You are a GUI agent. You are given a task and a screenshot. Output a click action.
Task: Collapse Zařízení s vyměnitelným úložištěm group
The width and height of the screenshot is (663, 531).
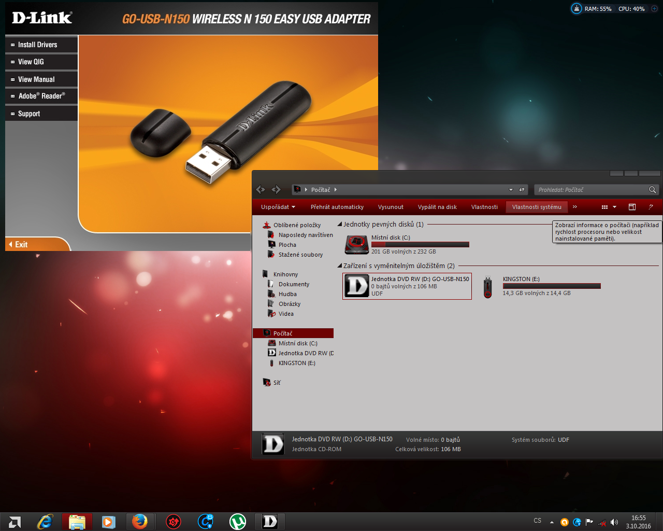340,266
